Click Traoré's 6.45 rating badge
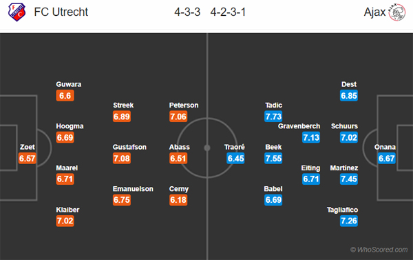This screenshot has height=260, width=413. (235, 159)
